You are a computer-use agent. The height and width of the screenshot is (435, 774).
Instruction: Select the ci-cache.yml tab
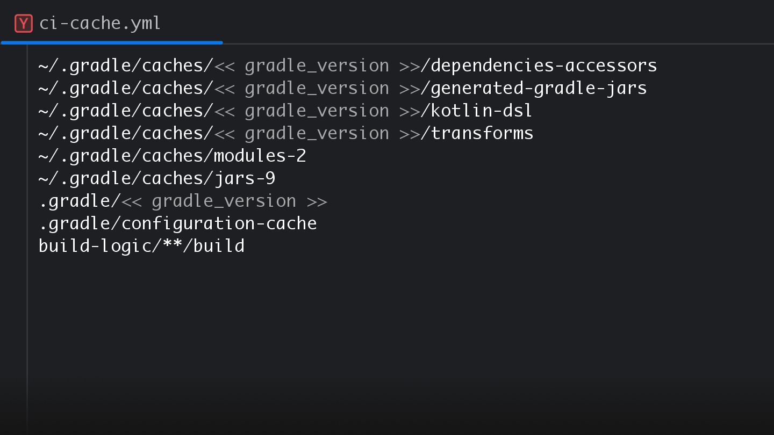100,24
